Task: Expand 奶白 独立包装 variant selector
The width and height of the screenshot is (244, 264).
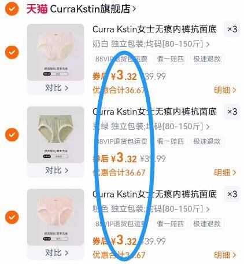Action: pyautogui.click(x=151, y=44)
